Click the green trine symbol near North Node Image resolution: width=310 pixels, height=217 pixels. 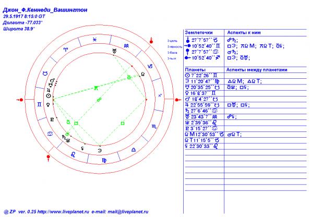(x=129, y=77)
